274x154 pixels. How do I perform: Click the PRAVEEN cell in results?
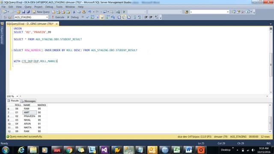tap(30, 116)
